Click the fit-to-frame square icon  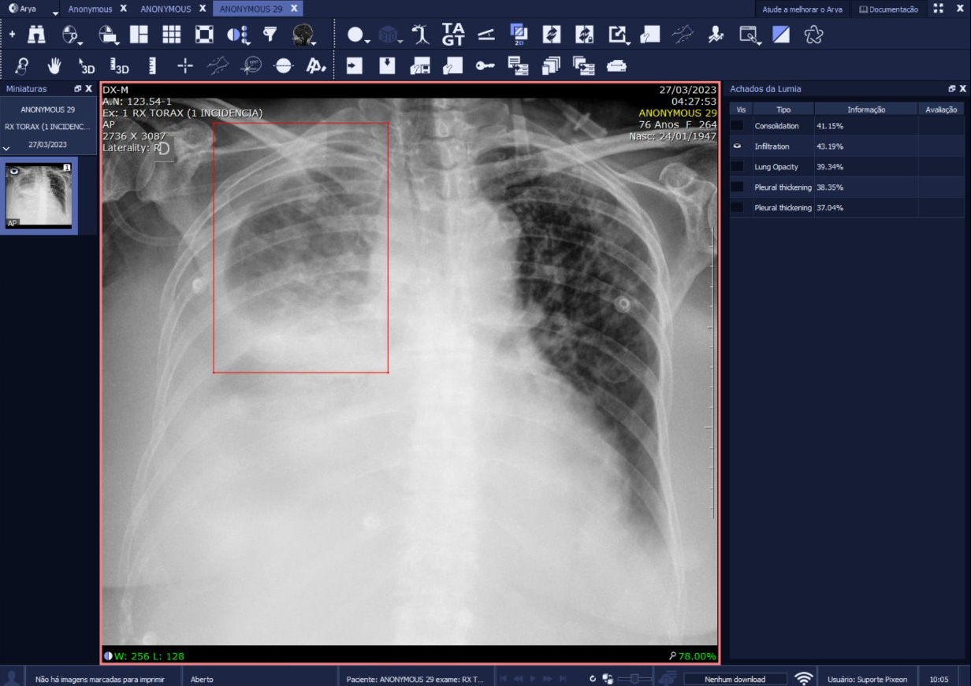pos(204,34)
